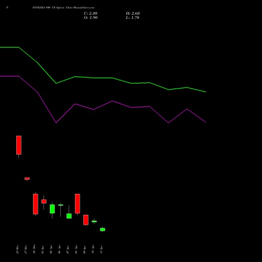Click the 10 Apr date label
262x262 pixels.
click(93, 249)
